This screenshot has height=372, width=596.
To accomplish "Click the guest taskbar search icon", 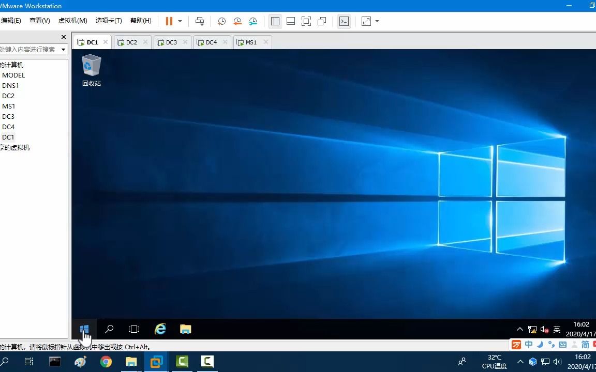I will coord(109,329).
